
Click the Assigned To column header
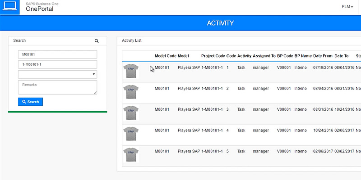pyautogui.click(x=264, y=56)
